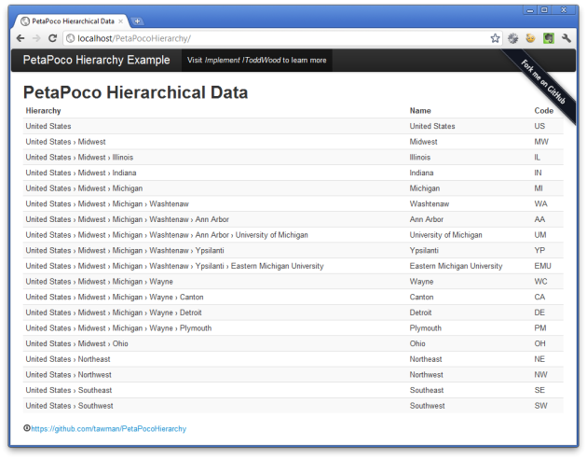The image size is (587, 459).
Task: Click the Name column header
Action: coord(420,111)
